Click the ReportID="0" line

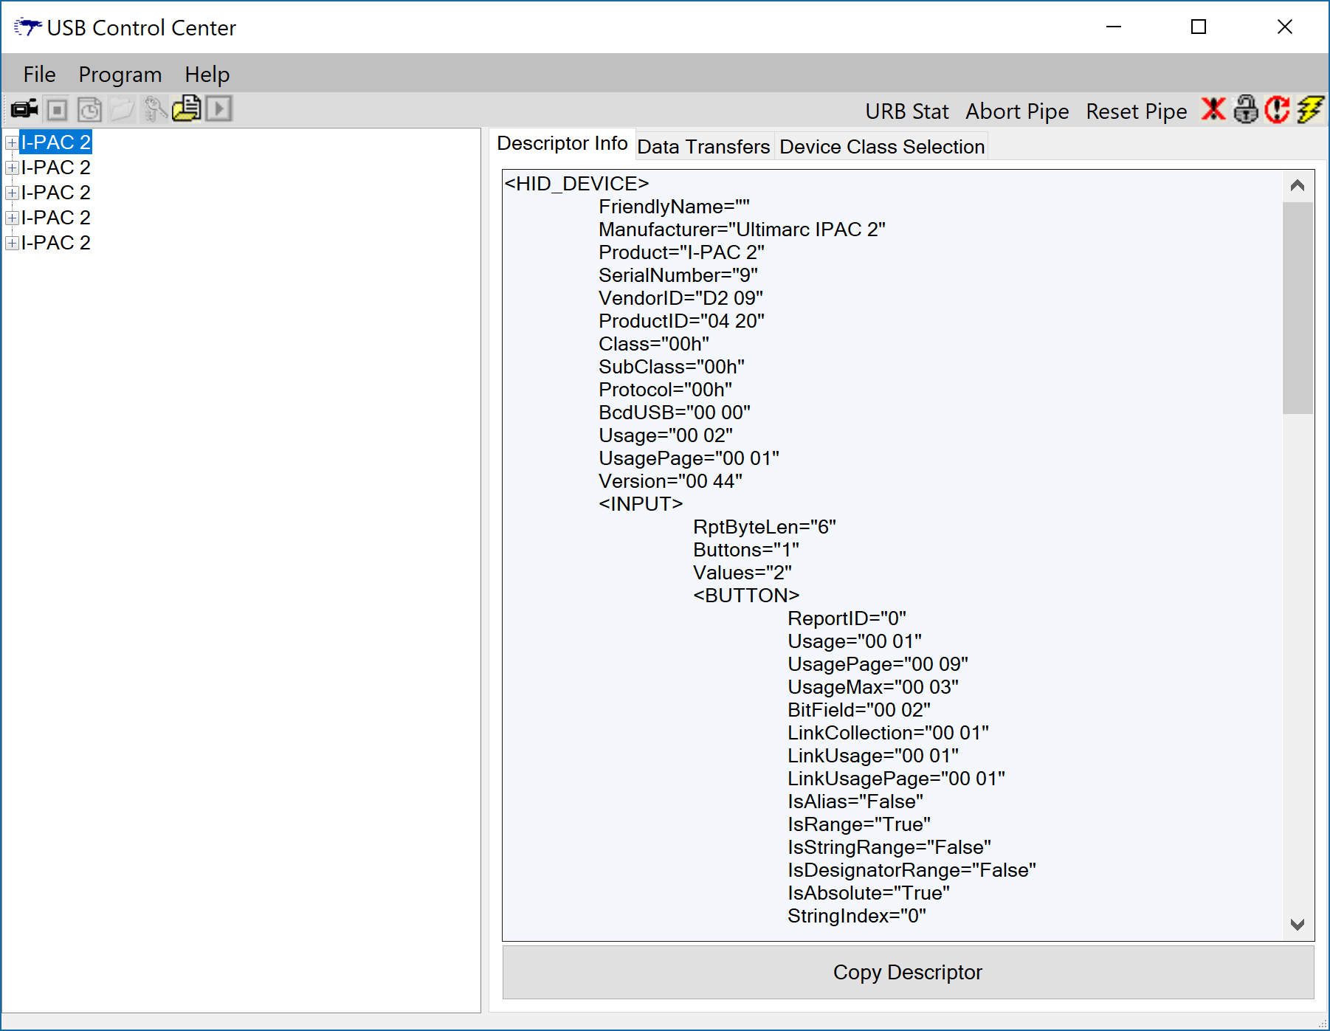847,618
